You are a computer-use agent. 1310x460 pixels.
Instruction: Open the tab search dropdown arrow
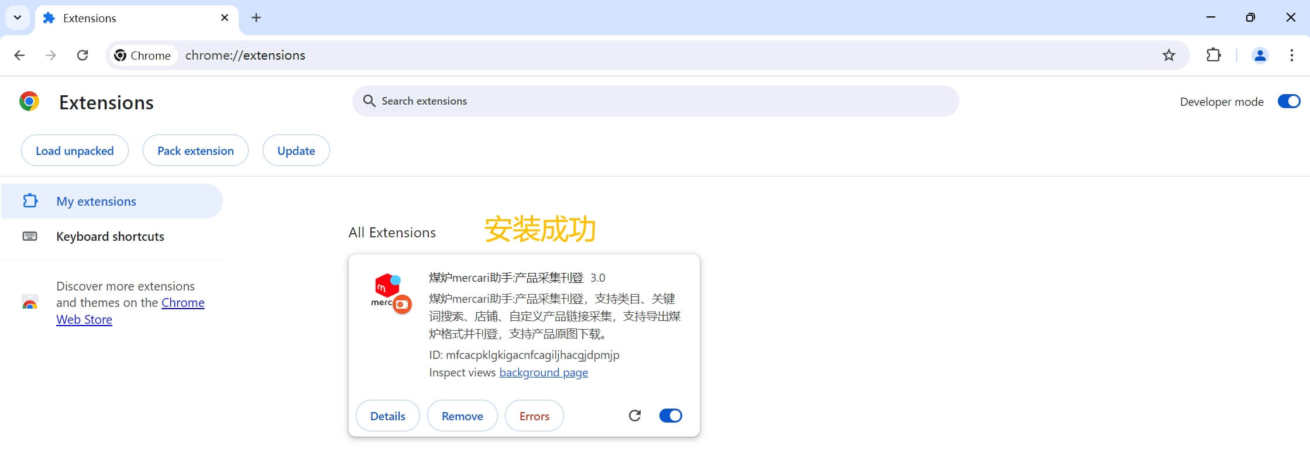pos(18,18)
